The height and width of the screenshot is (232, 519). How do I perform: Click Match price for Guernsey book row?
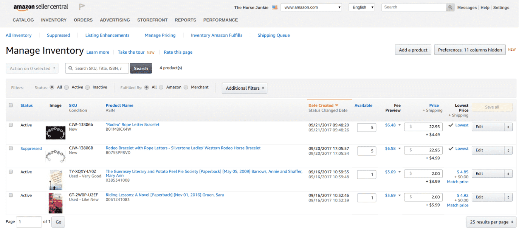457,182
